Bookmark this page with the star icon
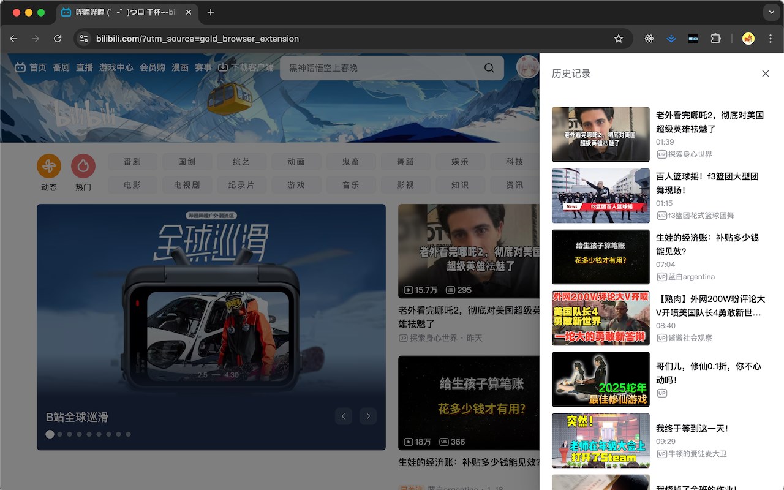Viewport: 784px width, 490px height. (619, 39)
